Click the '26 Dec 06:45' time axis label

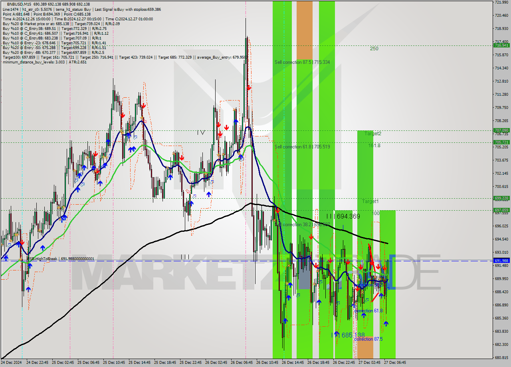[242, 363]
